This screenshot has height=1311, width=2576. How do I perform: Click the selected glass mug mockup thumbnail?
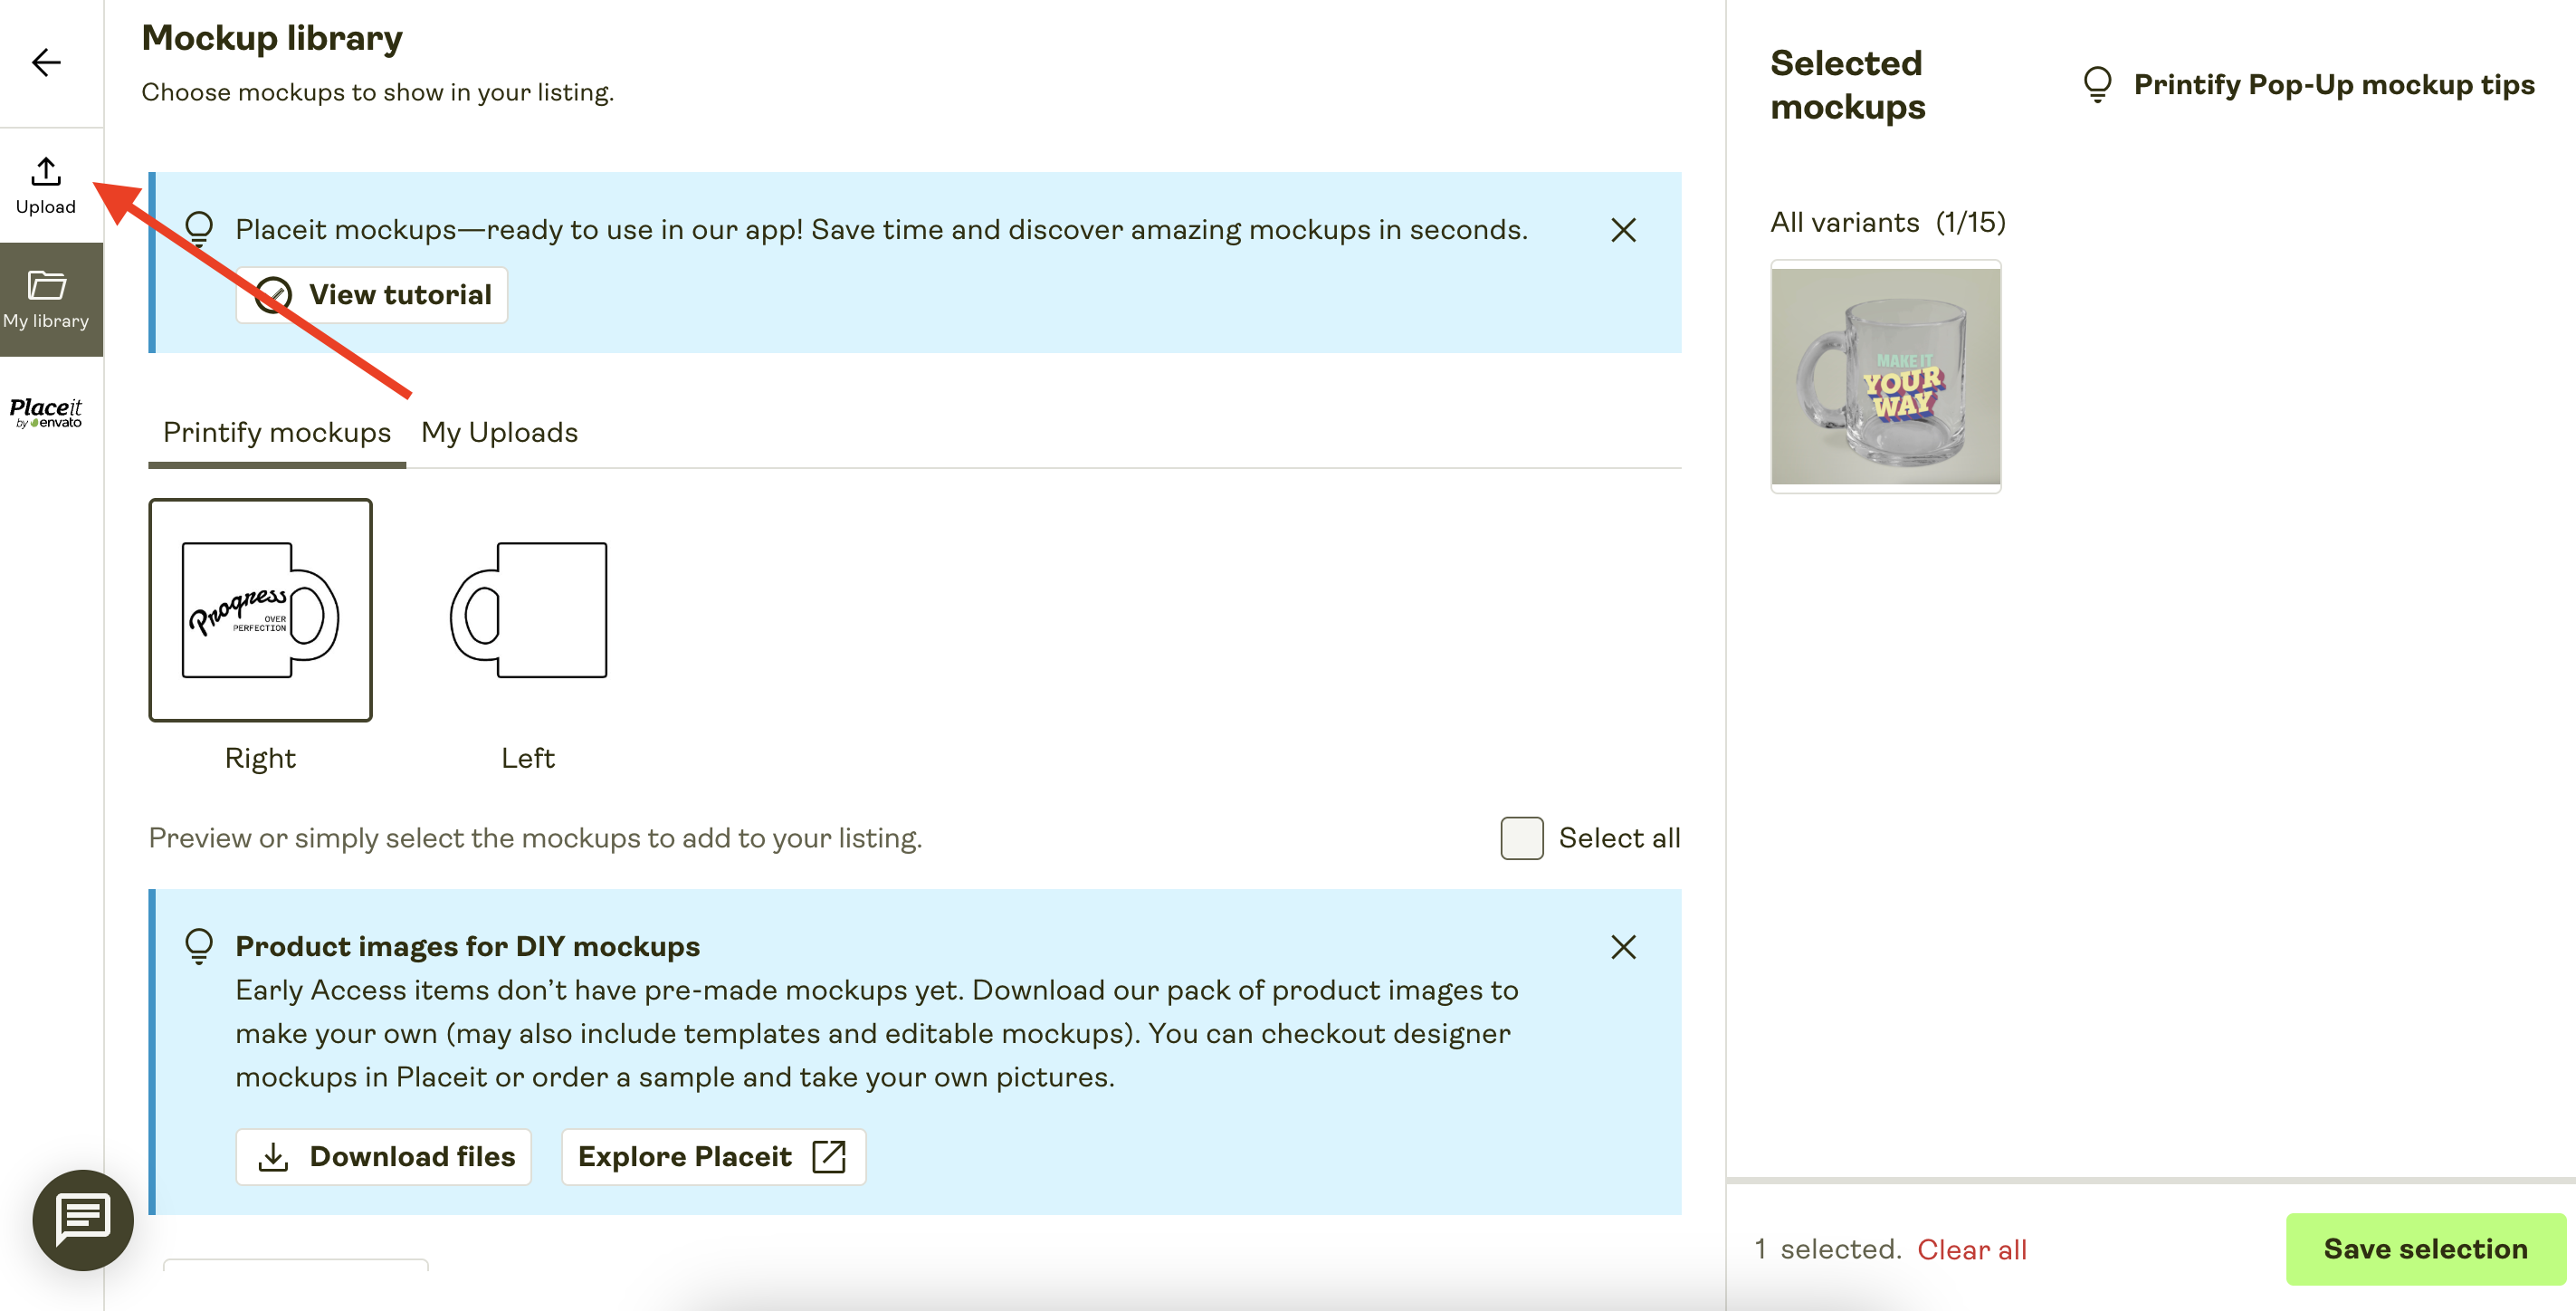click(1885, 376)
